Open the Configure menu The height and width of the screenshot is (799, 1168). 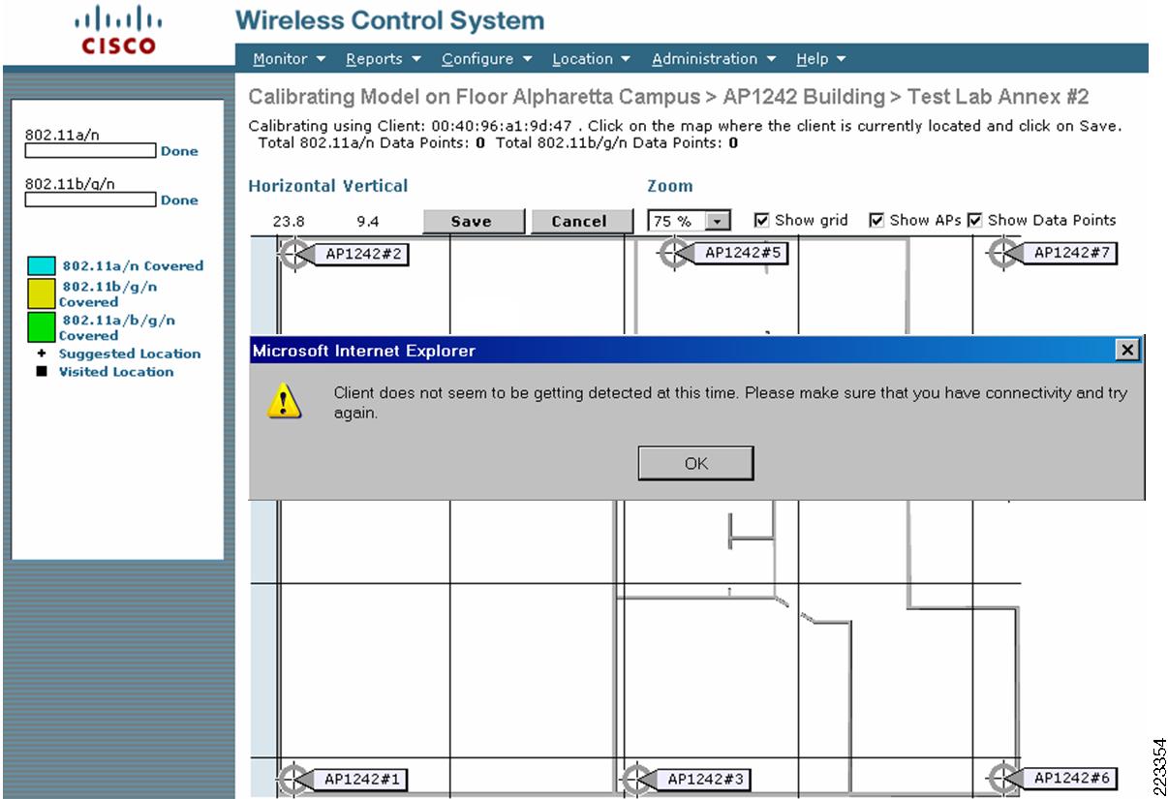tap(487, 59)
